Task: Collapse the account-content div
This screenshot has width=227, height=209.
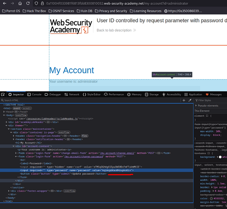Action: pos(14,146)
